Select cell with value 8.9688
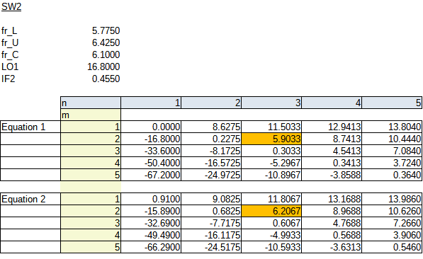The width and height of the screenshot is (423, 259). [332, 211]
